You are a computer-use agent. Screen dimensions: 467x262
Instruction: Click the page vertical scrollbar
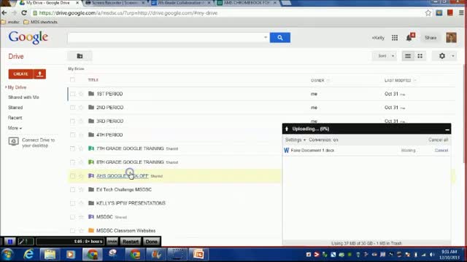pos(465,113)
